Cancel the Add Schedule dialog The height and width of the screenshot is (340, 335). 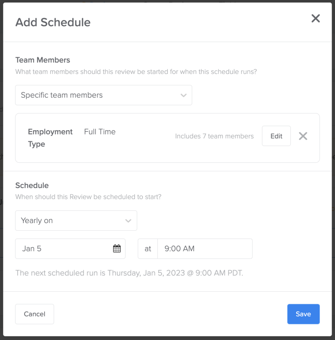pos(34,314)
